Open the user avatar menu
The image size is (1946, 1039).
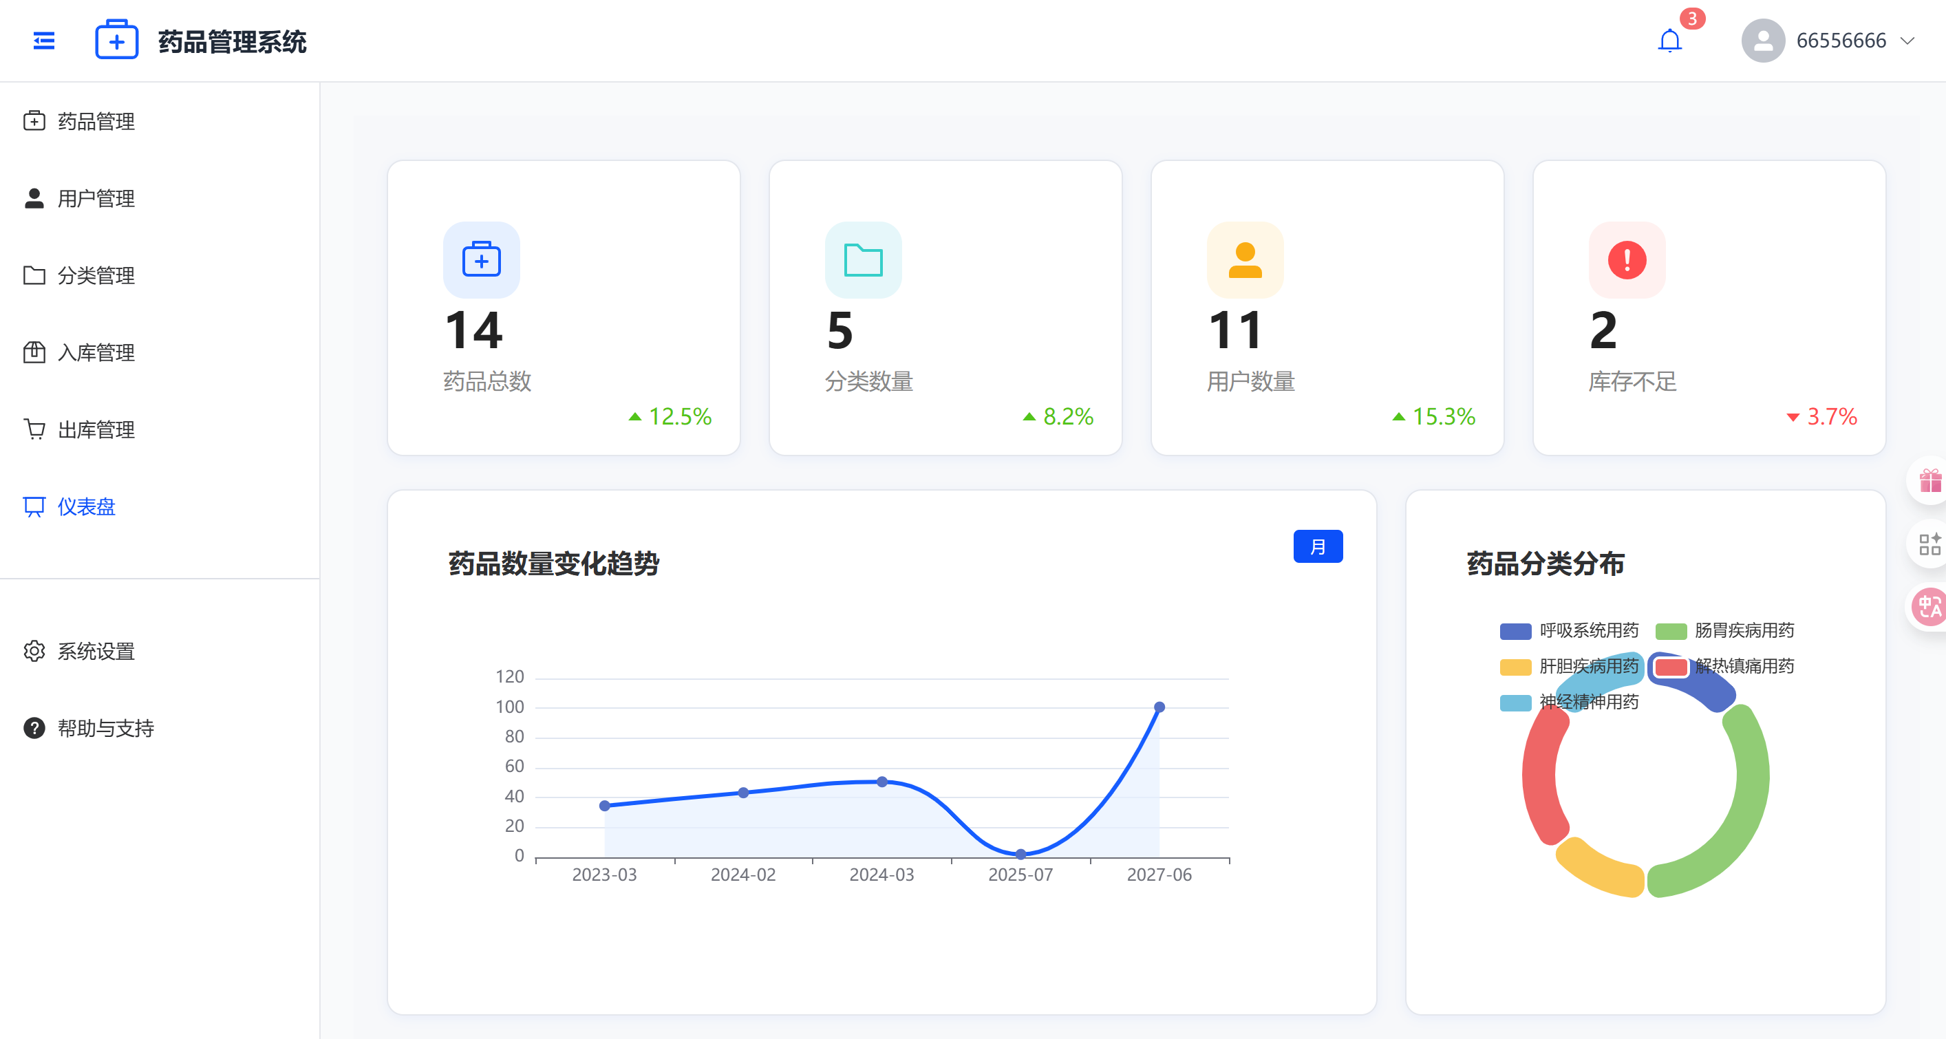tap(1762, 41)
